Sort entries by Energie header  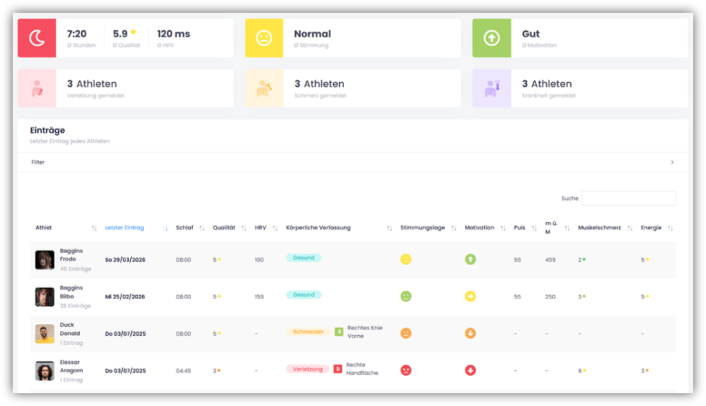click(651, 228)
